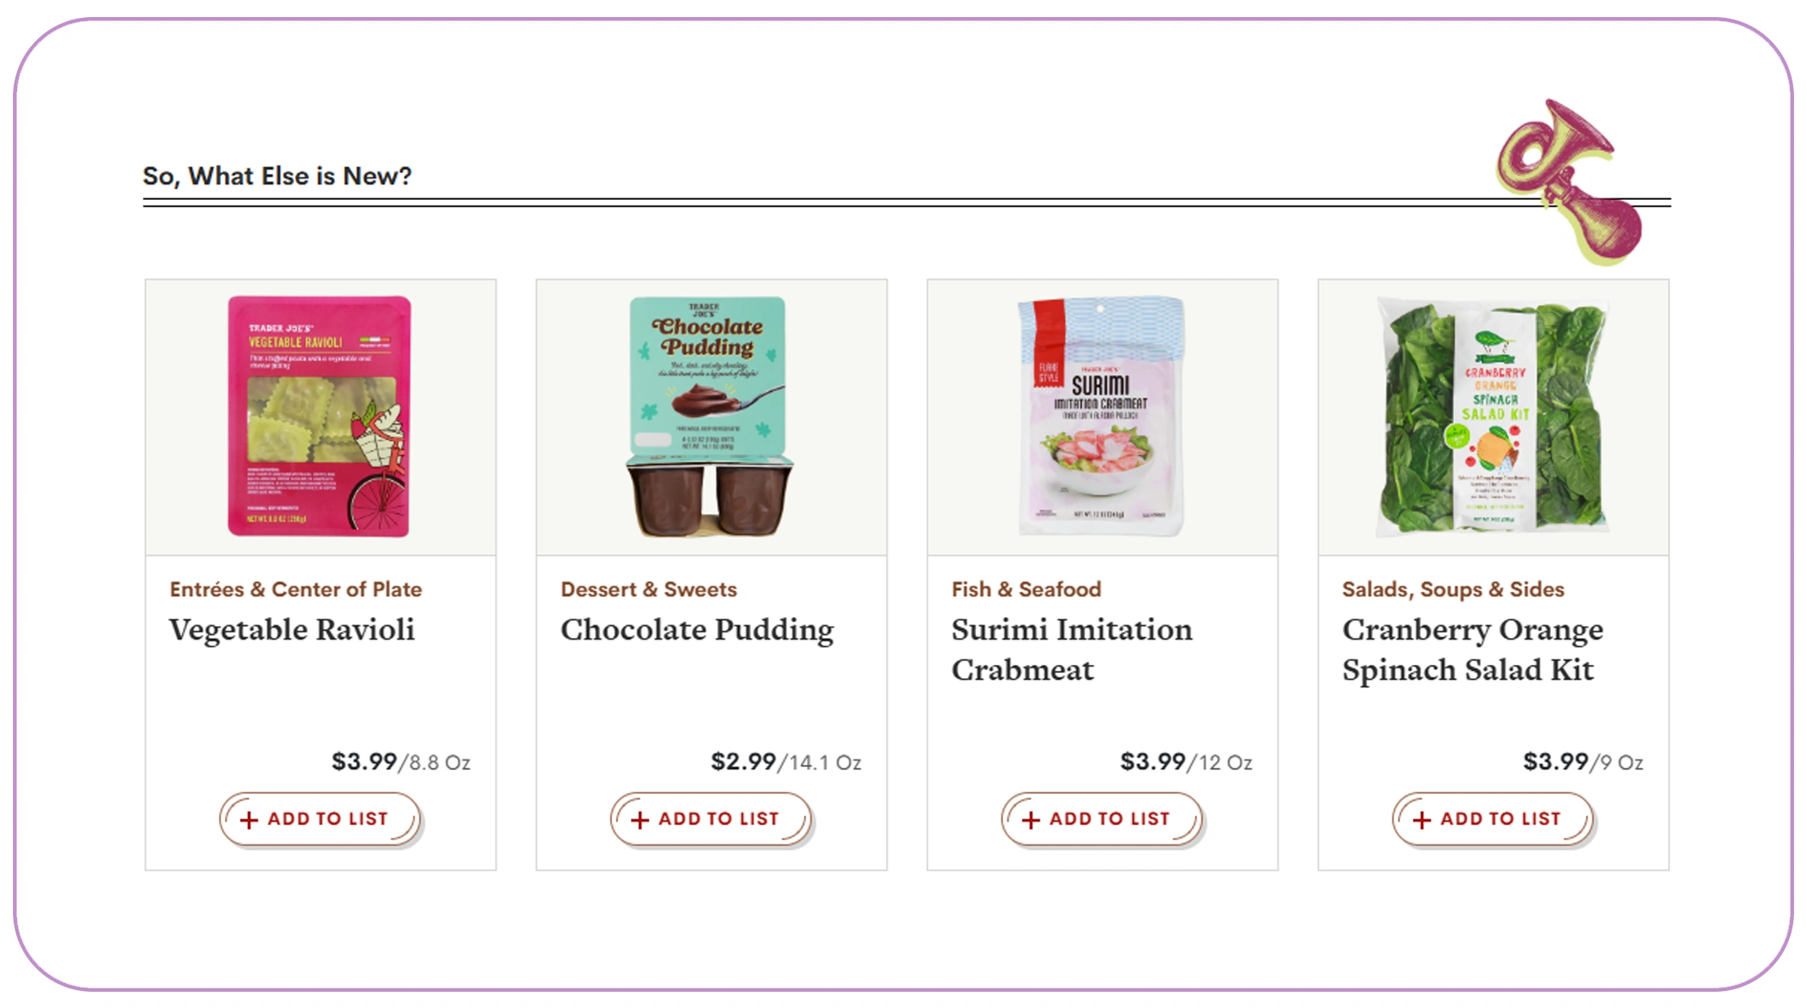The image size is (1807, 1008).
Task: Browse the Fish & Seafood category
Action: click(1026, 589)
